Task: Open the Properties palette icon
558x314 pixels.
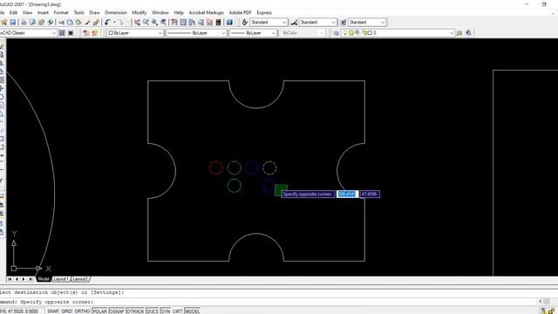Action: click(174, 23)
